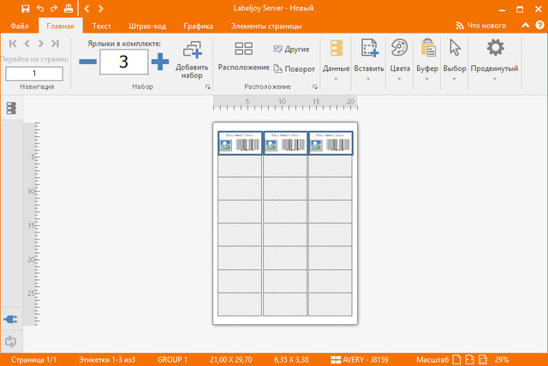Click the refresh icon at bottom left
Image resolution: width=548 pixels, height=366 pixels.
pyautogui.click(x=10, y=340)
